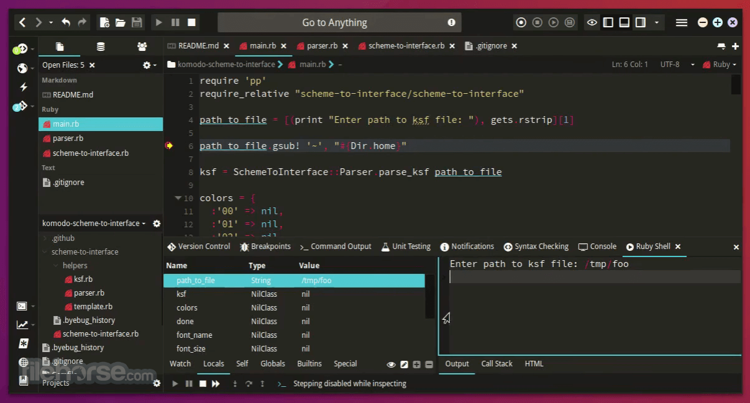Toggle hidden variables eye in debug panel
This screenshot has width=750, height=403.
tap(391, 365)
